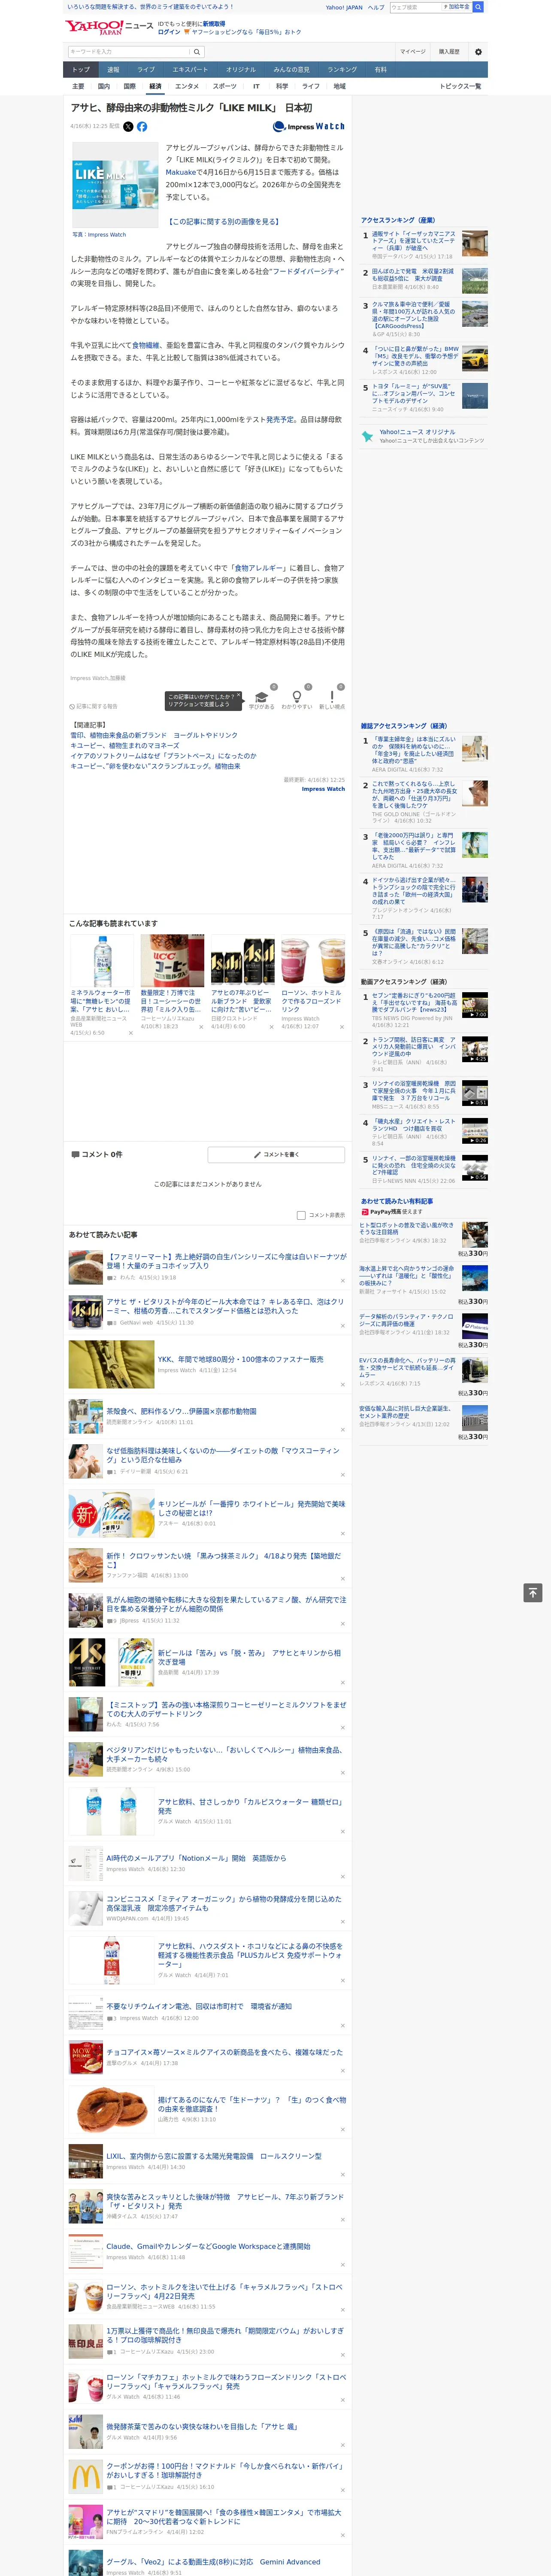This screenshot has height=2576, width=551.
Task: Click keyword search magnifier icon
Action: click(197, 52)
